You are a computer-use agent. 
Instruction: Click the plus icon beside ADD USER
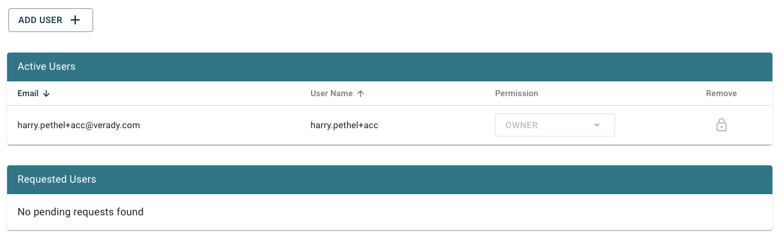[75, 20]
